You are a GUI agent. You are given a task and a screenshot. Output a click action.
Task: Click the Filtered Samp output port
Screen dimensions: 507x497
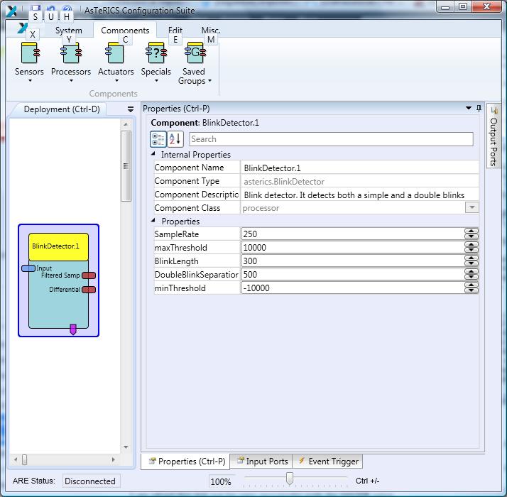tap(89, 275)
